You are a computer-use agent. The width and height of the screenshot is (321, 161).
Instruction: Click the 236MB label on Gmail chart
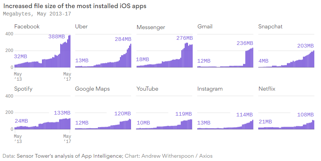[245, 43]
